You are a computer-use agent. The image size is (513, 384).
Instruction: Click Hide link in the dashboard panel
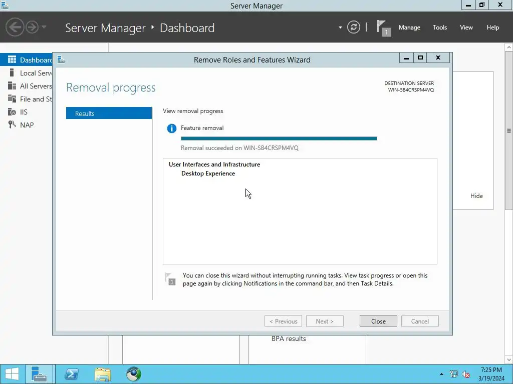tap(476, 196)
